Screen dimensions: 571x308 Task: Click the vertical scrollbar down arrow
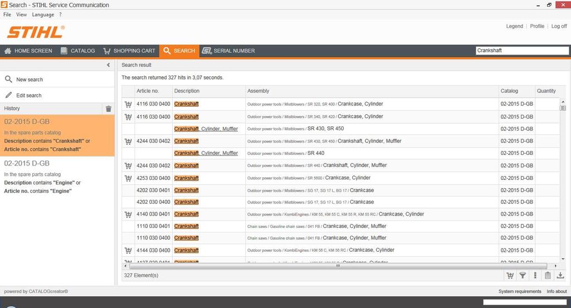(x=563, y=259)
